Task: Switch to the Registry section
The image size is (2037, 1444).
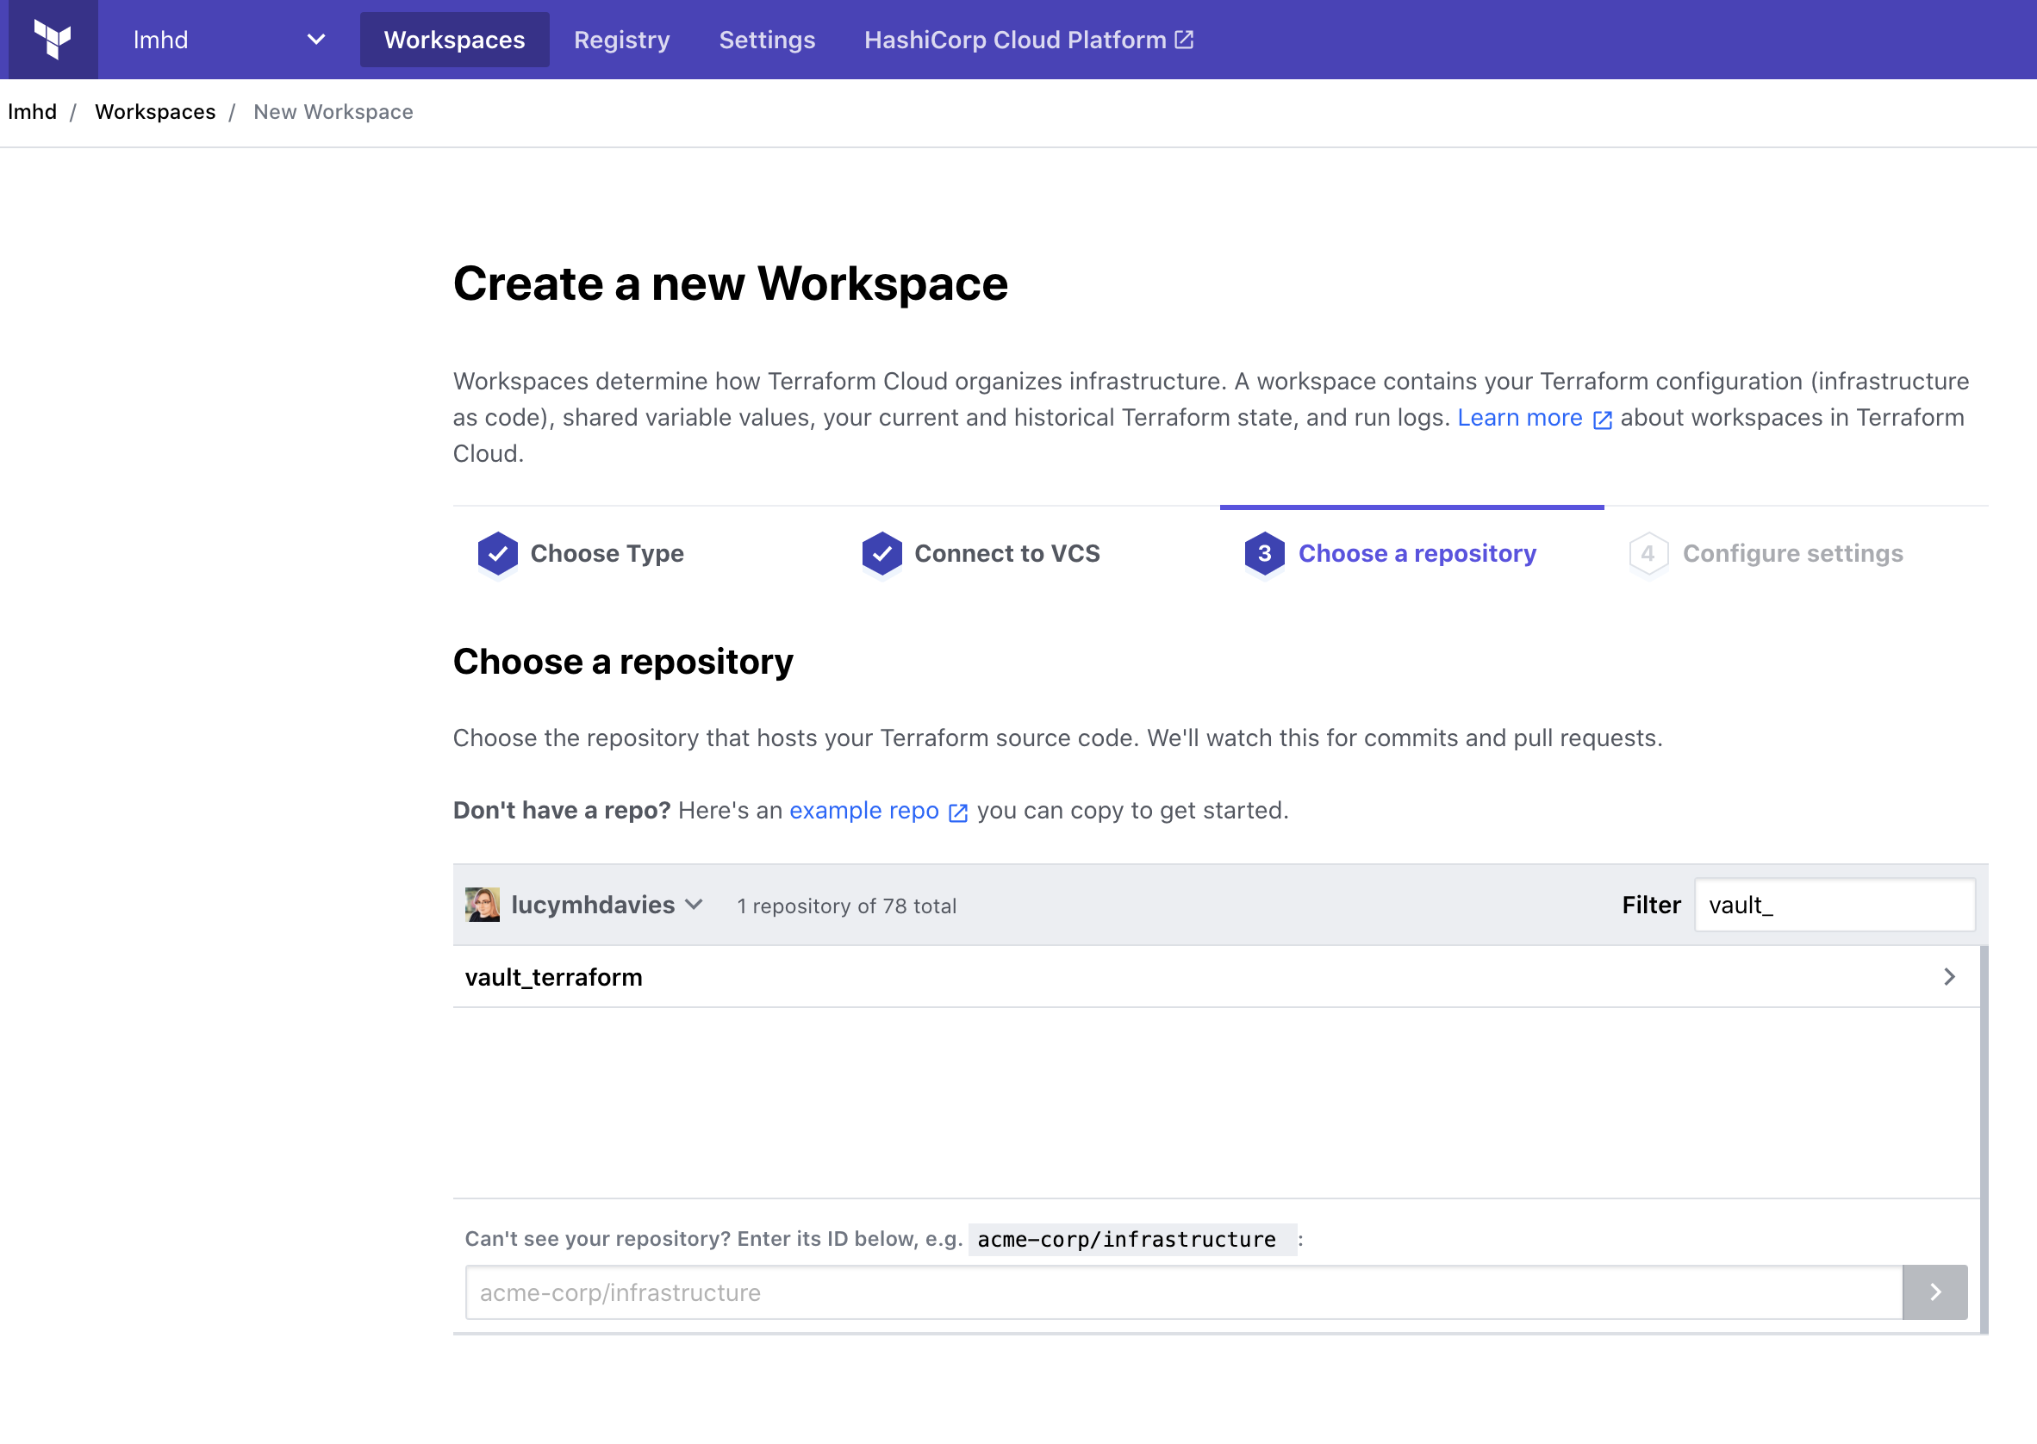Action: tap(621, 39)
